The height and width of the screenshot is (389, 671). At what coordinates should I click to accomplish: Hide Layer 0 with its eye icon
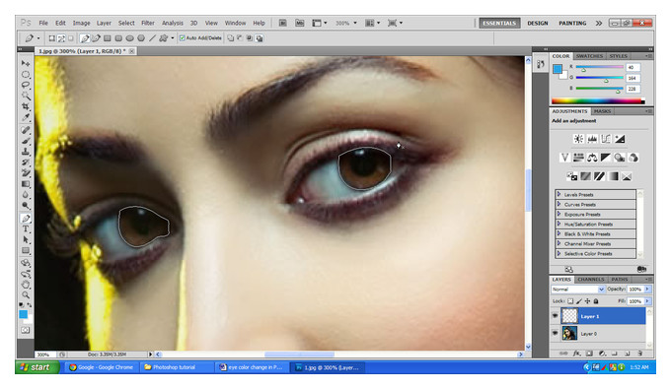[x=555, y=333]
